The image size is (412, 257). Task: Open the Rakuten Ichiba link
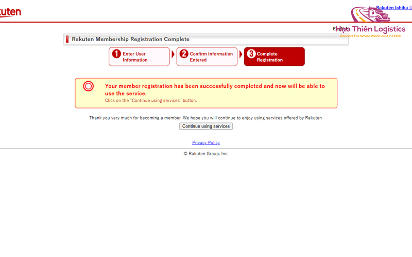tap(393, 8)
